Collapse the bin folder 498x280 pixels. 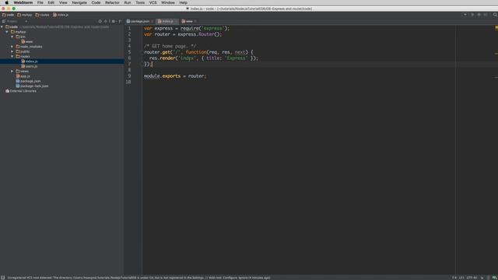pos(12,37)
